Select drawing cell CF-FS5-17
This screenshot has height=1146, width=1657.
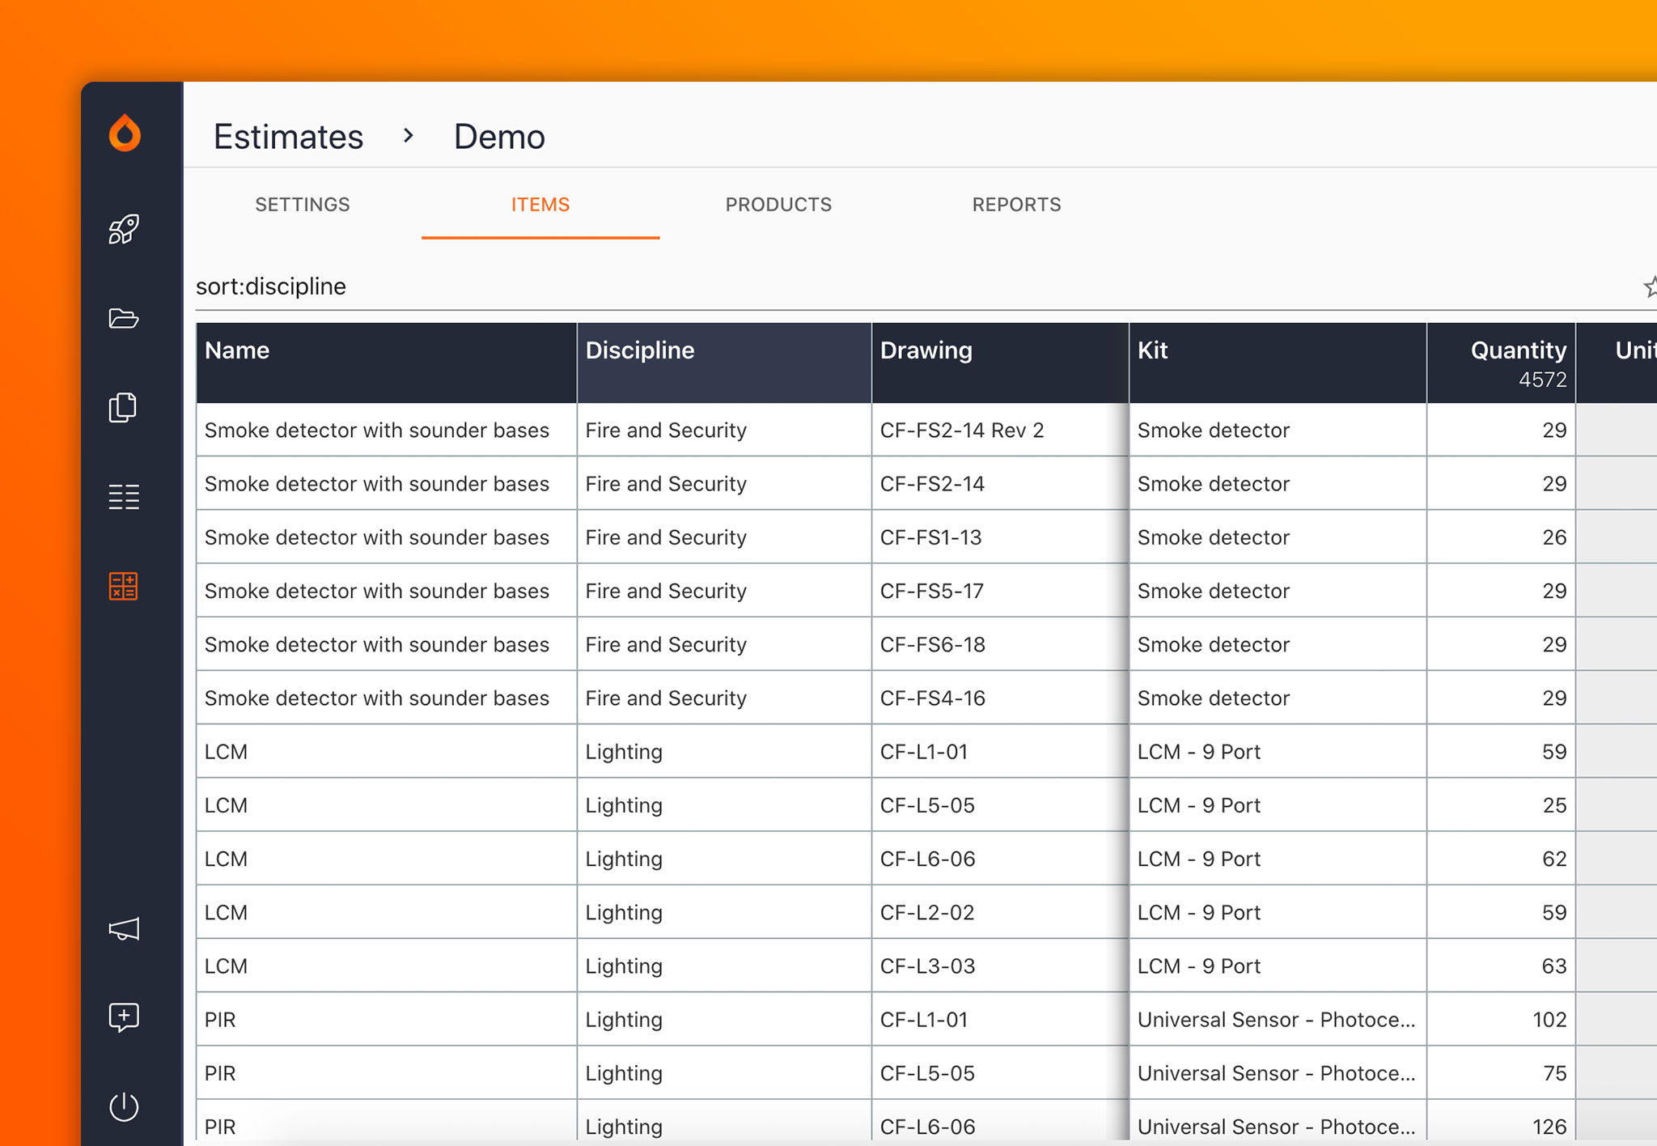(x=1000, y=591)
